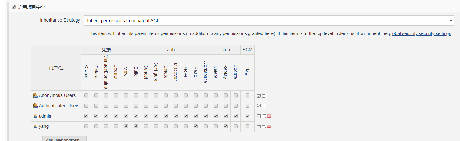This screenshot has width=460, height=141.
Task: Click the Job column group header
Action: pyautogui.click(x=171, y=50)
